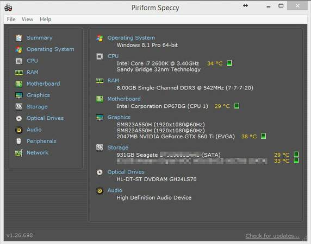The image size is (311, 244).
Task: Switch to CPU section in sidebar
Action: [32, 61]
